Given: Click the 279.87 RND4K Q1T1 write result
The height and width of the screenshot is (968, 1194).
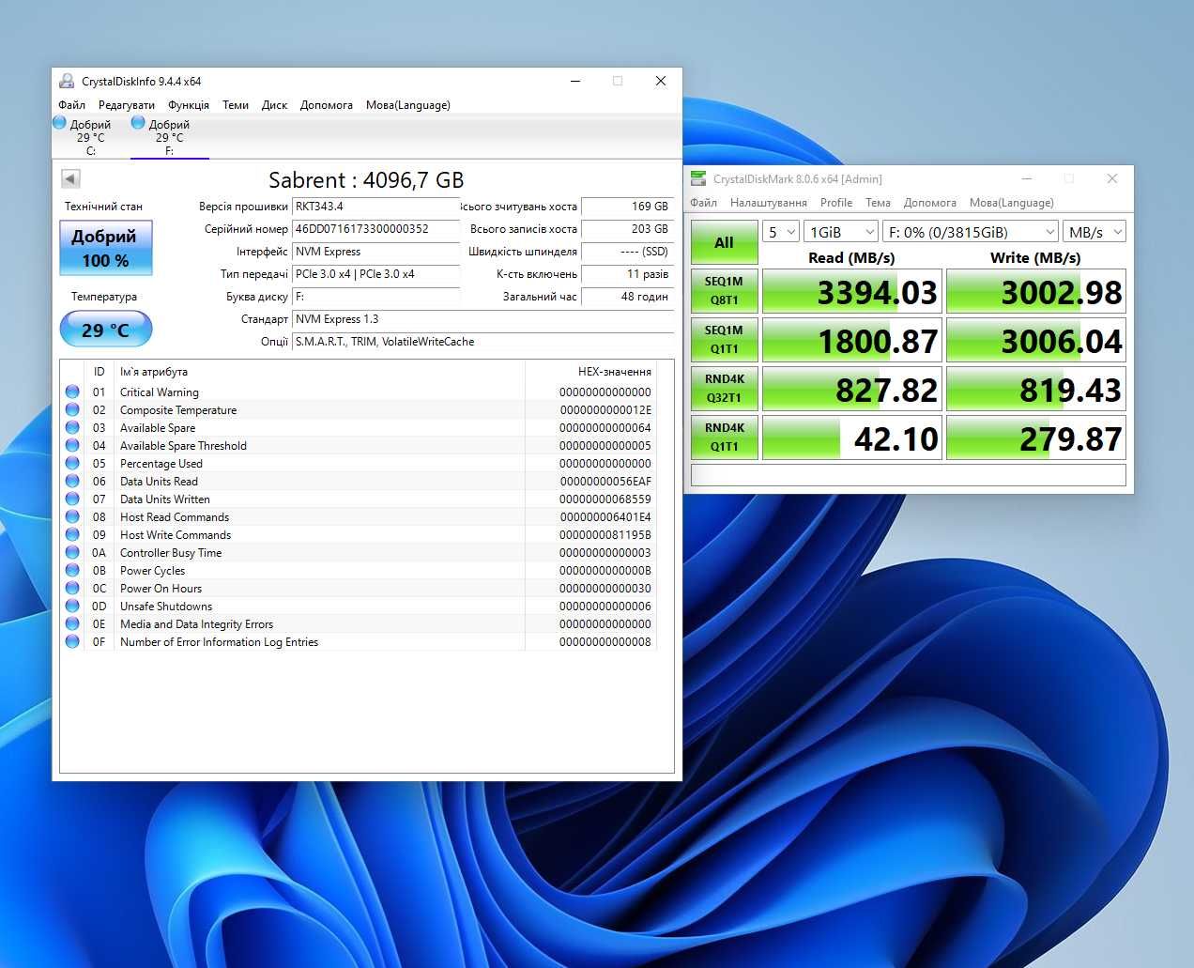Looking at the screenshot, I should [1035, 438].
